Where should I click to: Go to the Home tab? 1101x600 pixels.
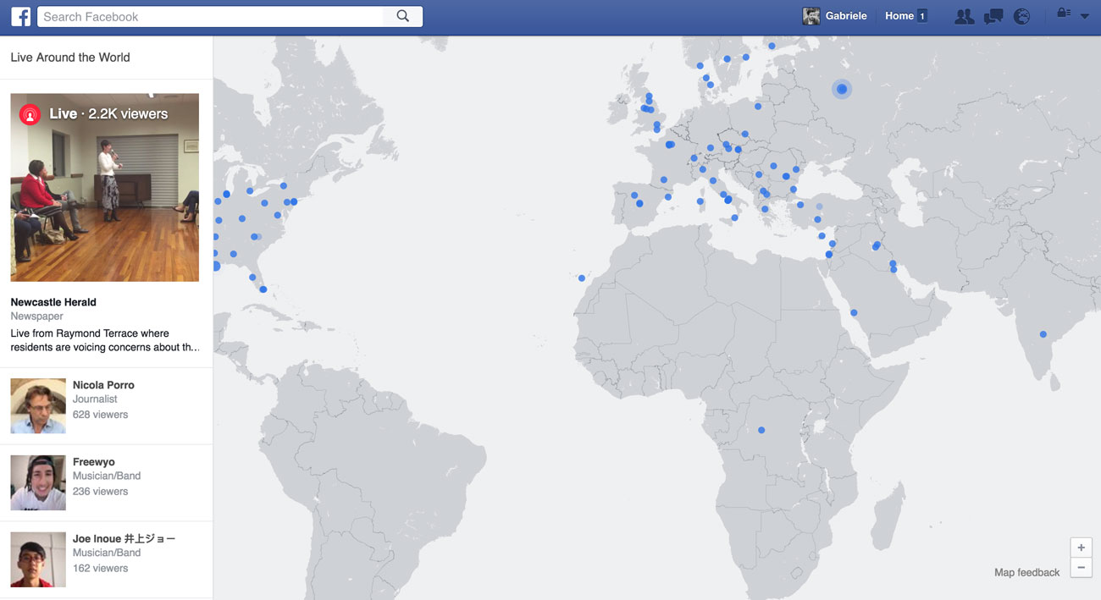899,16
